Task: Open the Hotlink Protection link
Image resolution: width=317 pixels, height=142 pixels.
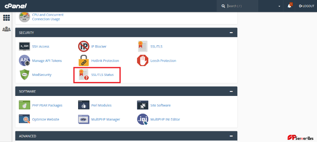Action: coord(105,61)
